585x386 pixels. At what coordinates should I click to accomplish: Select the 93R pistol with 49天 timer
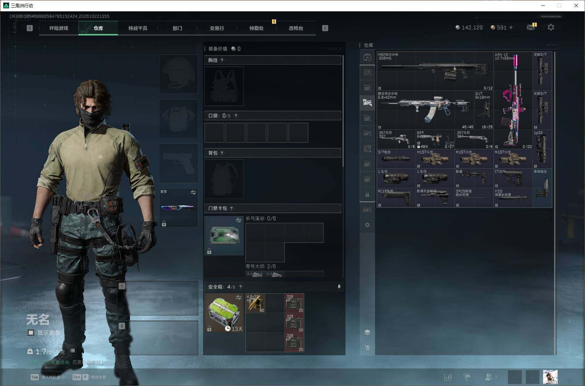tap(435, 140)
